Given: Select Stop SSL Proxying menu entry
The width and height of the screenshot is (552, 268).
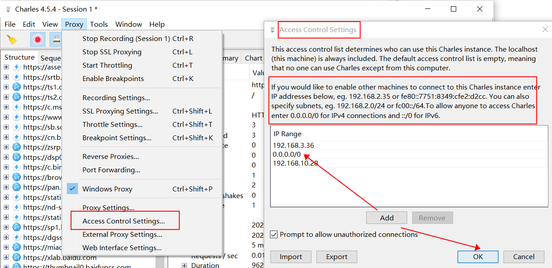Looking at the screenshot, I should coord(112,52).
